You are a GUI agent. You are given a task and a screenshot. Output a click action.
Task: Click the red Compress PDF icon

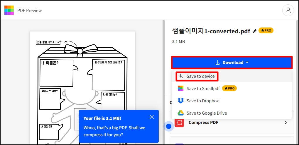click(179, 122)
